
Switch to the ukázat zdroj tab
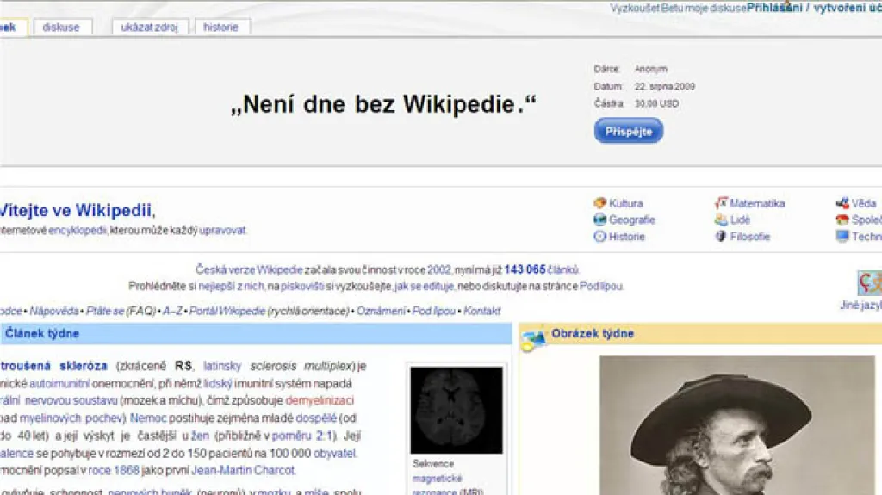coord(150,27)
